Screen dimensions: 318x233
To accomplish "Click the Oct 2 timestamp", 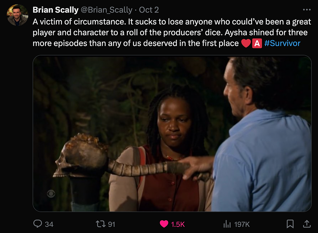I will click(149, 10).
